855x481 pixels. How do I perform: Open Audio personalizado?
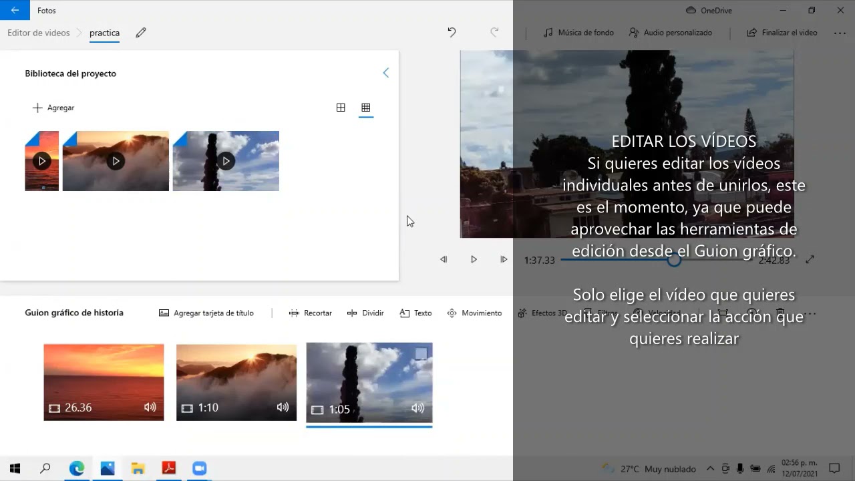(671, 32)
